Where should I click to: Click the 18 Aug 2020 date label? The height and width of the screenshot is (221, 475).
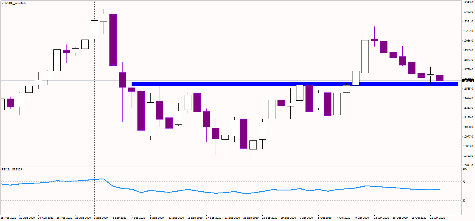[x=8, y=218]
